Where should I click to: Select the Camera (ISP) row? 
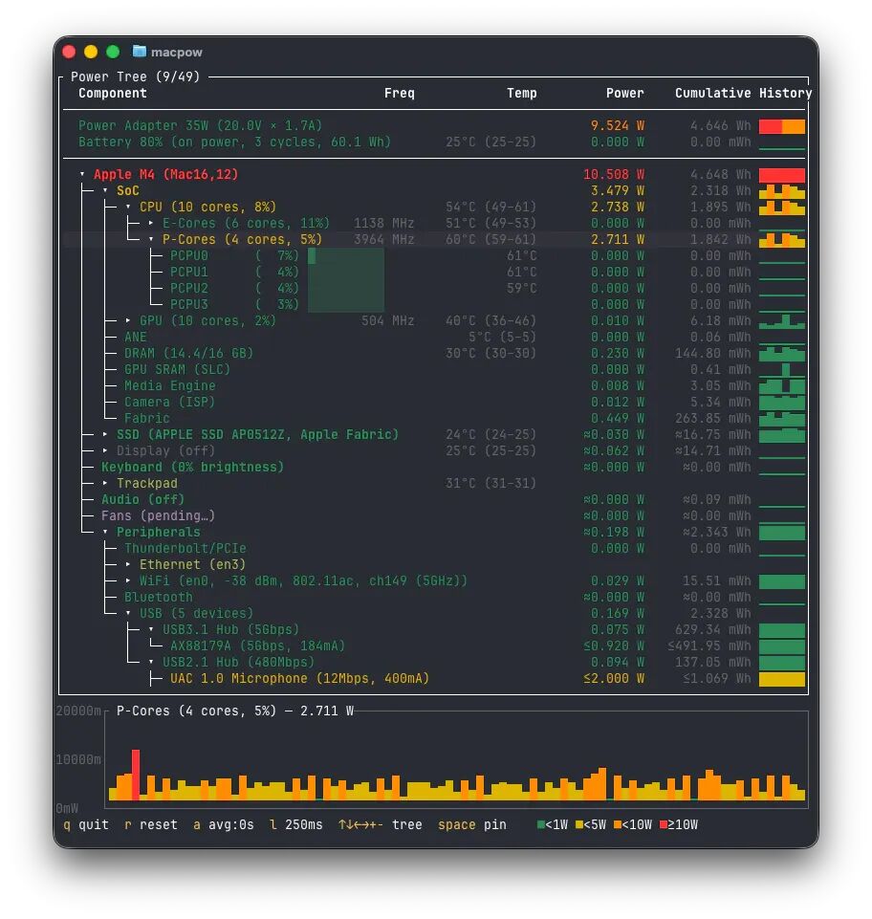point(434,402)
